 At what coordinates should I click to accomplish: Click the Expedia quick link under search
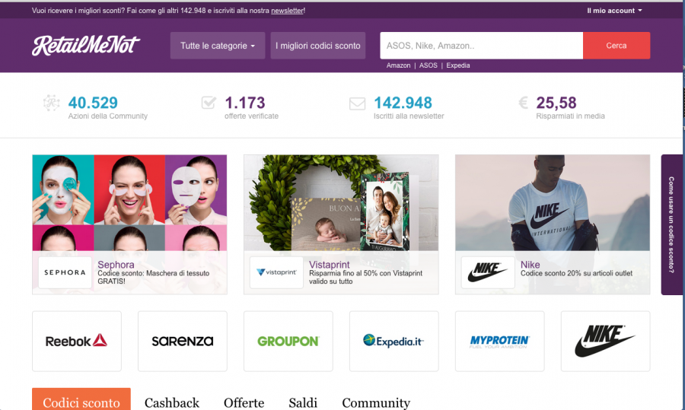pyautogui.click(x=458, y=65)
